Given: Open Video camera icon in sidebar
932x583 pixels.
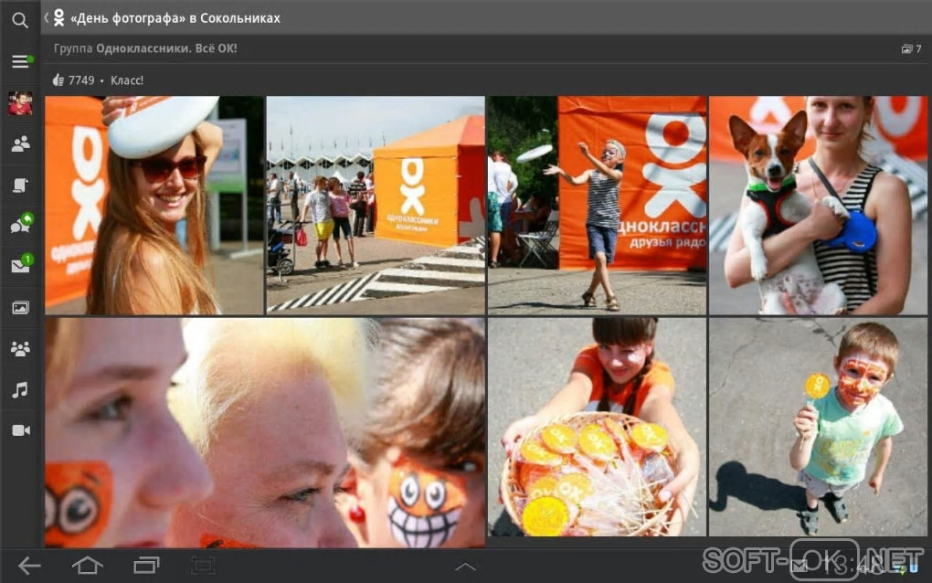Looking at the screenshot, I should 21,430.
